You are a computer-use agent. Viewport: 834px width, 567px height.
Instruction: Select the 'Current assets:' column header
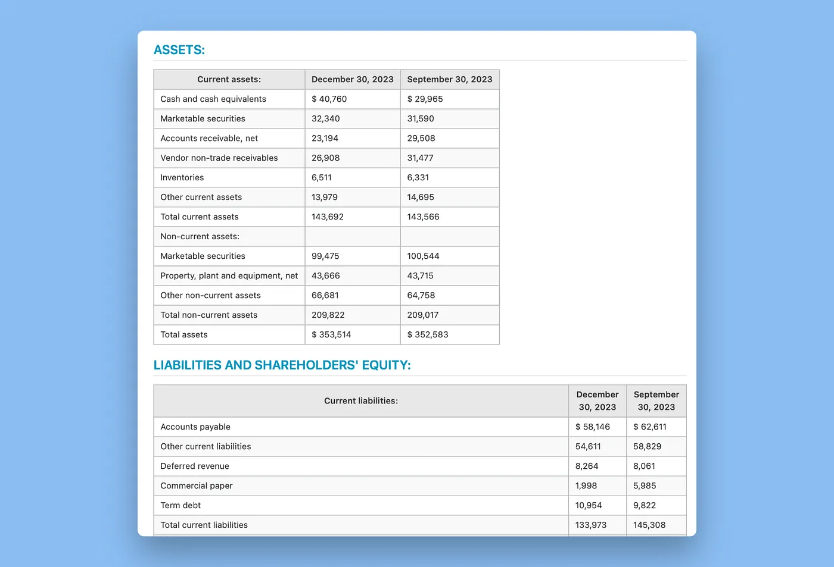[229, 80]
